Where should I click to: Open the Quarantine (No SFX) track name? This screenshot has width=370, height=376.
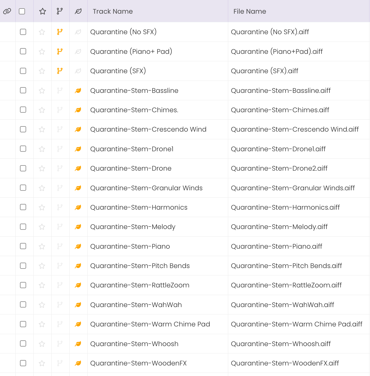pos(123,32)
